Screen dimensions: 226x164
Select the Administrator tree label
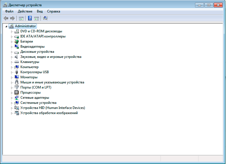click(25, 26)
